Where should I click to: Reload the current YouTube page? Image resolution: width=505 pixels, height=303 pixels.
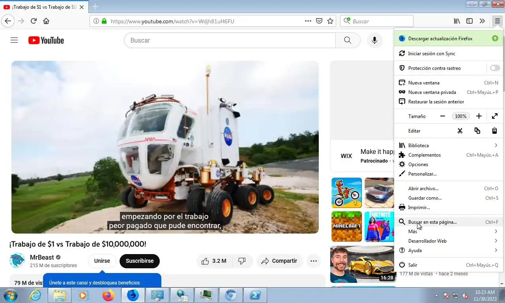(x=34, y=21)
